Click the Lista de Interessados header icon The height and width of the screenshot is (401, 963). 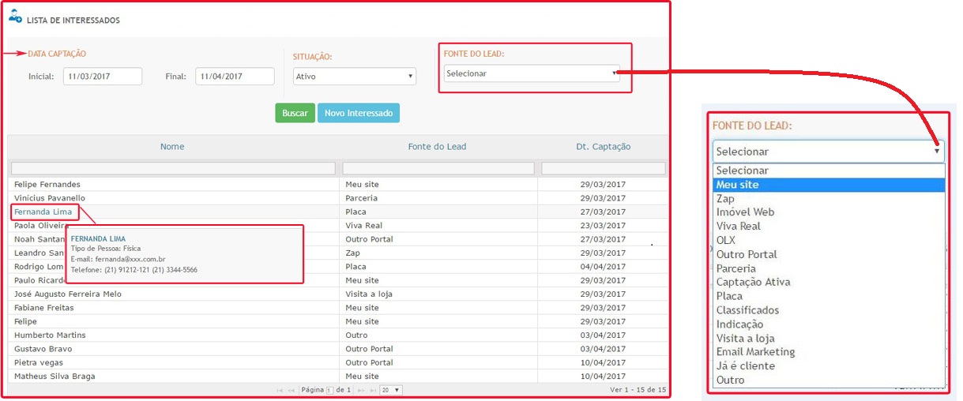point(15,15)
